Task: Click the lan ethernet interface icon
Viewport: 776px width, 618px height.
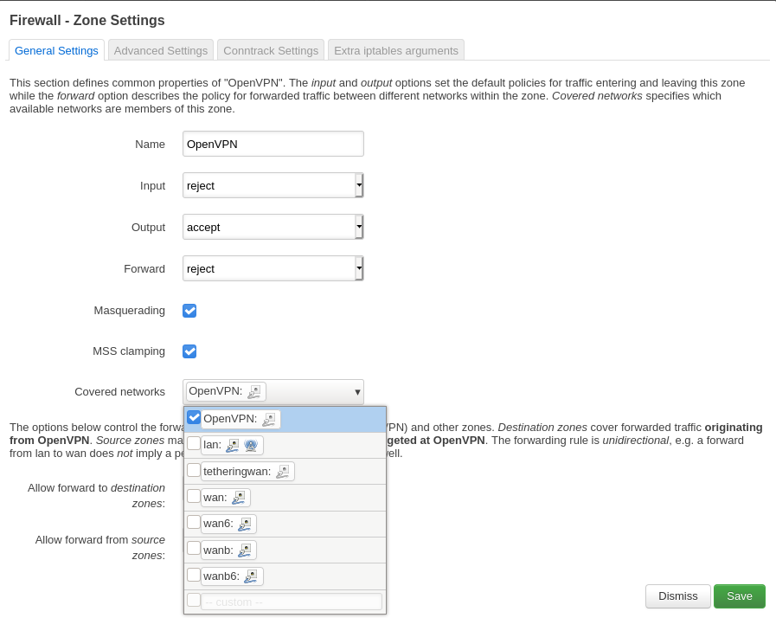Action: point(233,445)
